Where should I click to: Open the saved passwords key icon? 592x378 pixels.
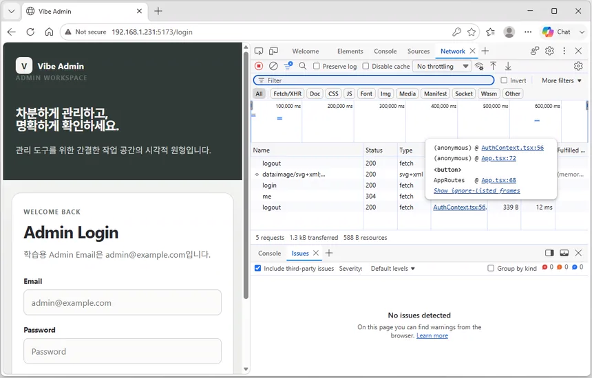pyautogui.click(x=456, y=32)
